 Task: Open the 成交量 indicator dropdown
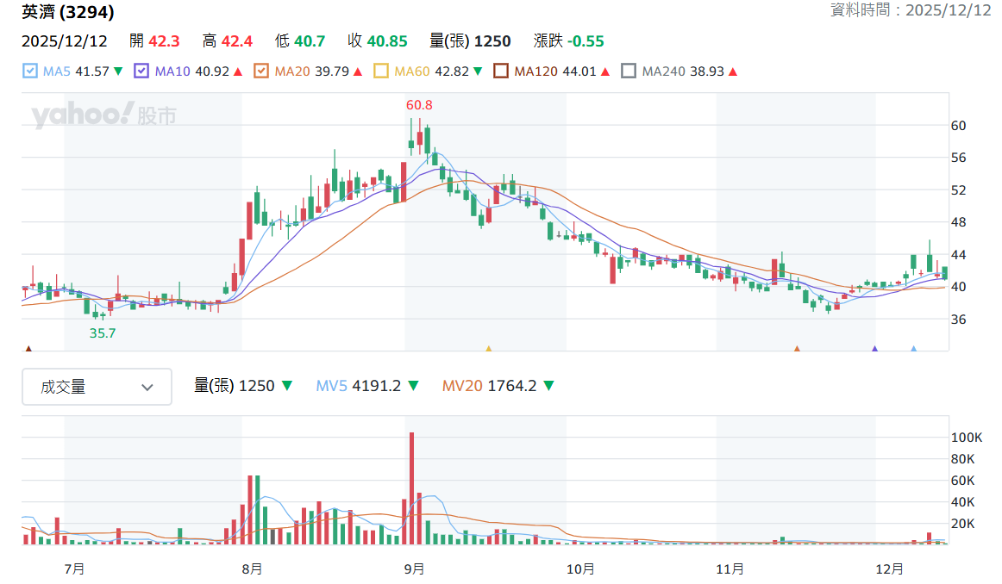pos(97,387)
